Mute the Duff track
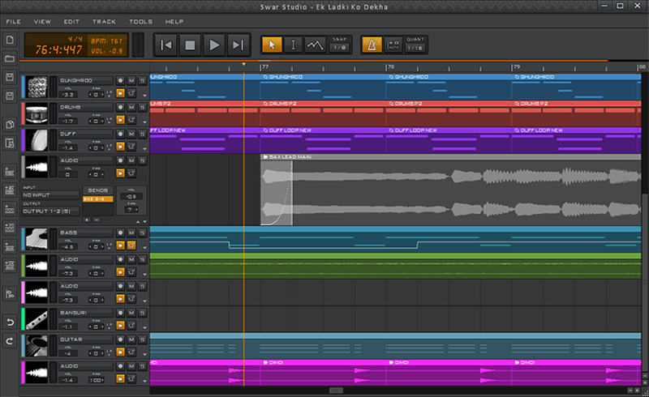 (x=131, y=134)
